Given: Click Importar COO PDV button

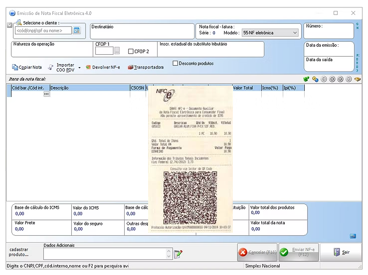Looking at the screenshot, I should (x=62, y=68).
